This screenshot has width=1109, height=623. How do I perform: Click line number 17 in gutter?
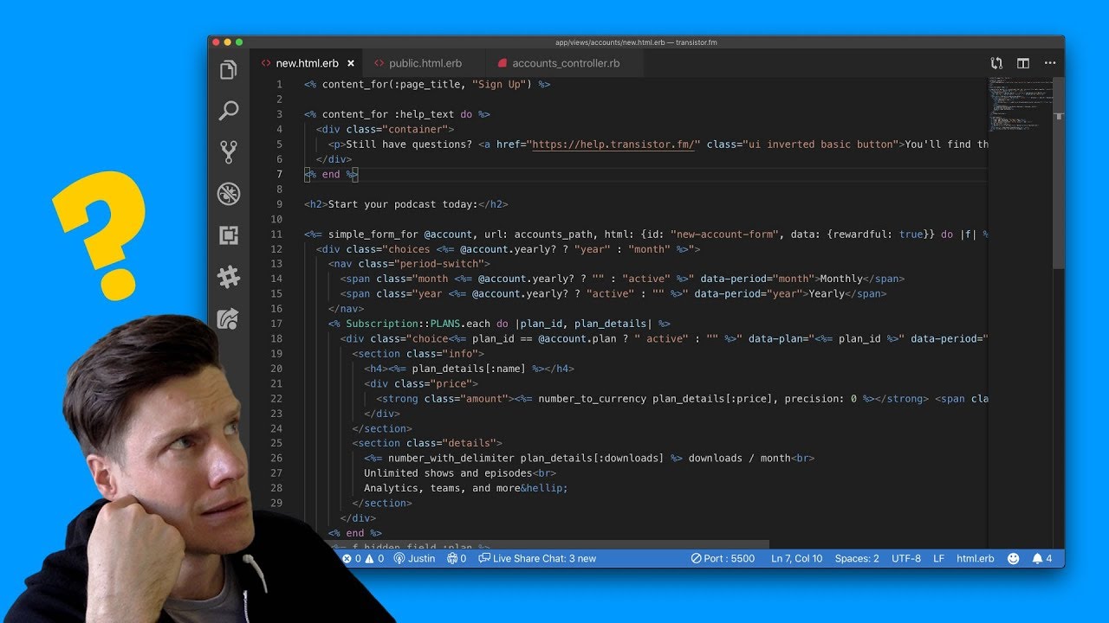[x=276, y=324]
